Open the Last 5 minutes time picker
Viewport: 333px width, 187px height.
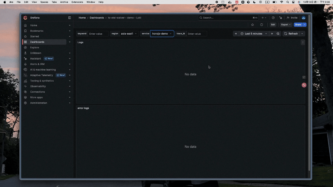(x=254, y=34)
